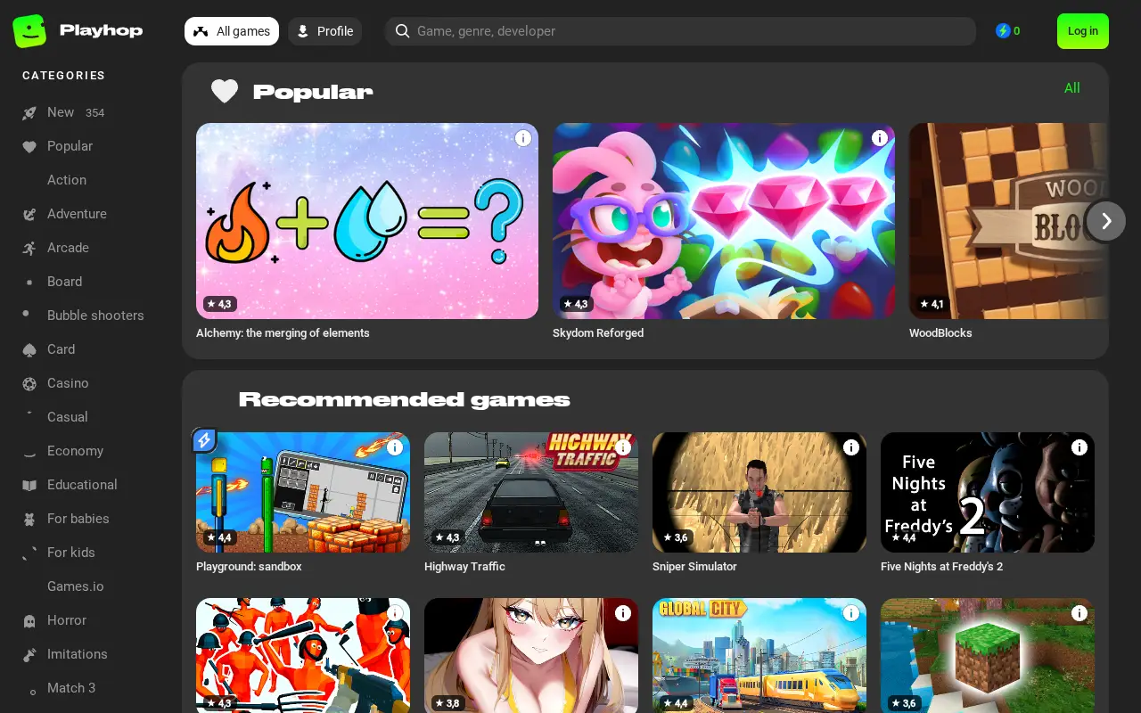Open the Action category
Screen dimensions: 1141x713
[x=67, y=180]
